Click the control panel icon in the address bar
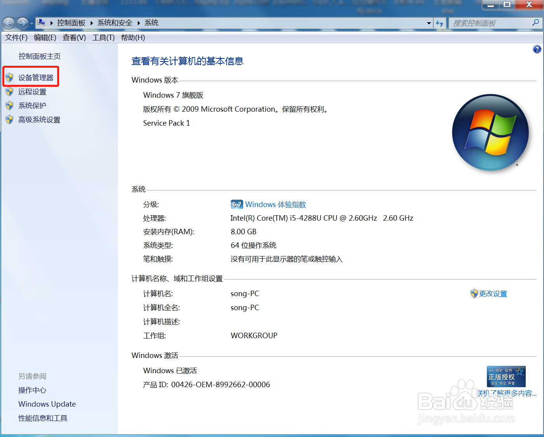This screenshot has width=544, height=437. point(41,23)
